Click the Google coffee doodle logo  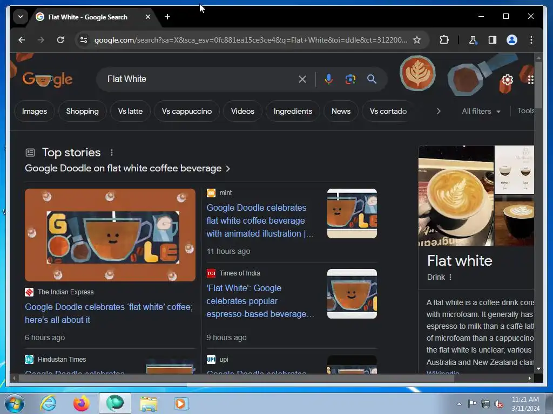tap(48, 80)
